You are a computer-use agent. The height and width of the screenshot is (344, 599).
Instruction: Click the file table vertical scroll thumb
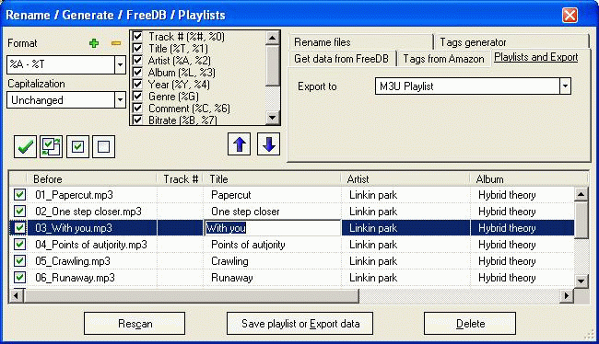coord(581,220)
